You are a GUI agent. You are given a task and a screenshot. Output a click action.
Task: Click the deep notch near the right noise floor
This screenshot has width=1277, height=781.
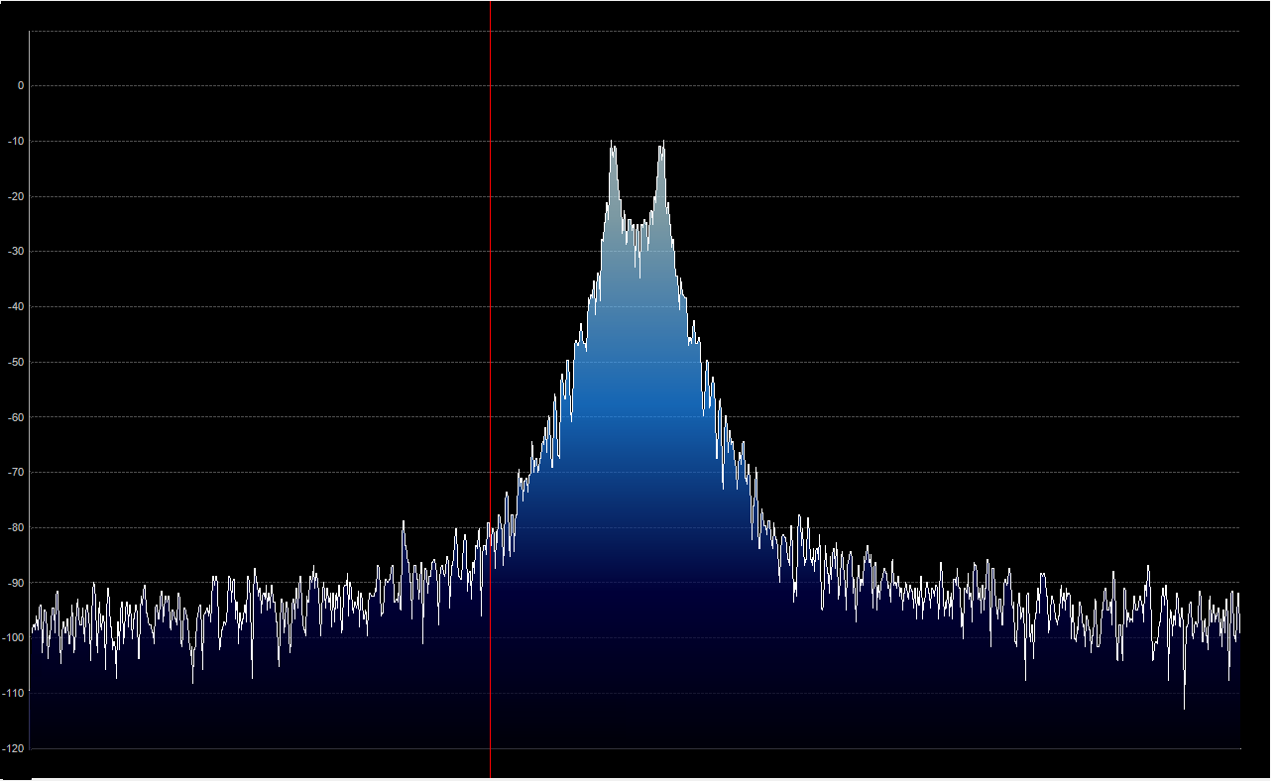1182,706
